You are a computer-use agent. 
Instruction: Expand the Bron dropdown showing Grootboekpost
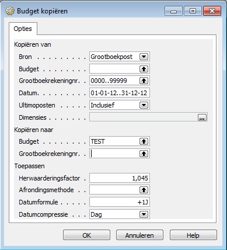pos(144,57)
